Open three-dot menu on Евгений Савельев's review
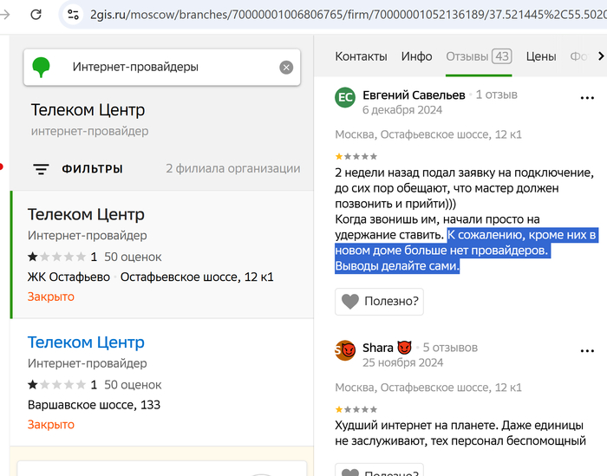Image resolution: width=607 pixels, height=476 pixels. point(587,98)
